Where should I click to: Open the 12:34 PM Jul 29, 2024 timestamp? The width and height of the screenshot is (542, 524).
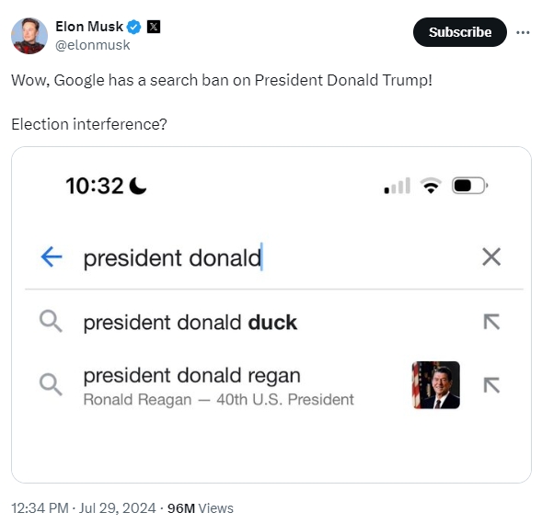pyautogui.click(x=84, y=508)
